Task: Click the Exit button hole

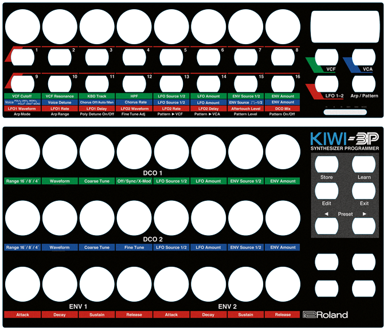Action: (x=364, y=190)
